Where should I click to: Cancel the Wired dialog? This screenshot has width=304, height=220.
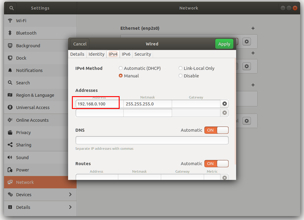[80, 44]
